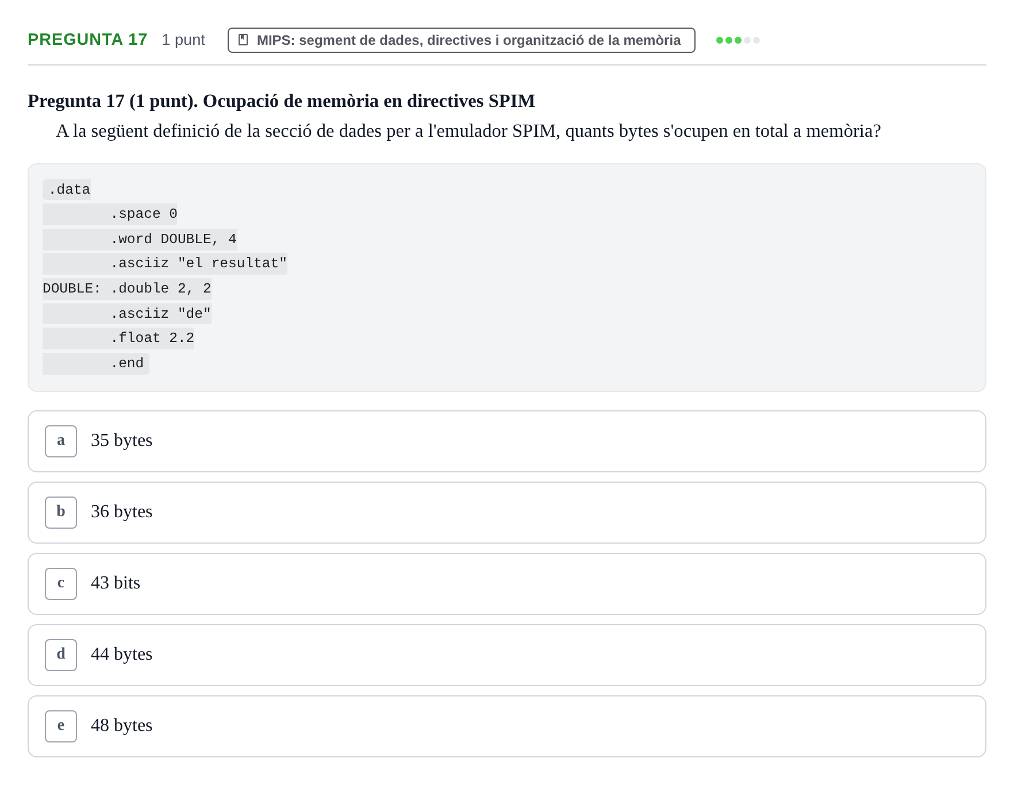Select answer a: 35 bytes
Viewport: 1014px width, 785px height.
506,441
